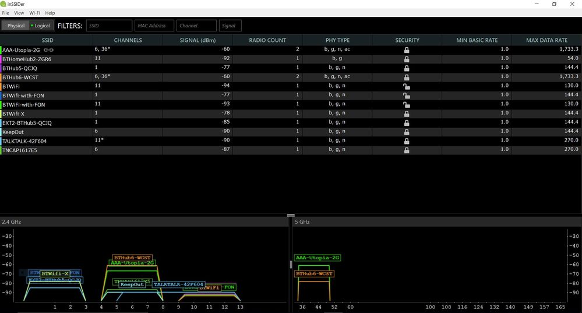Click the b, g PHY type of BTHomeHub2-ZGR6

(x=337, y=58)
